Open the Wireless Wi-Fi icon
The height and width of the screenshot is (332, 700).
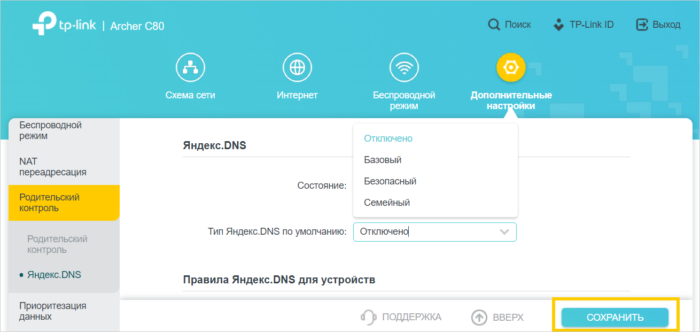point(404,67)
